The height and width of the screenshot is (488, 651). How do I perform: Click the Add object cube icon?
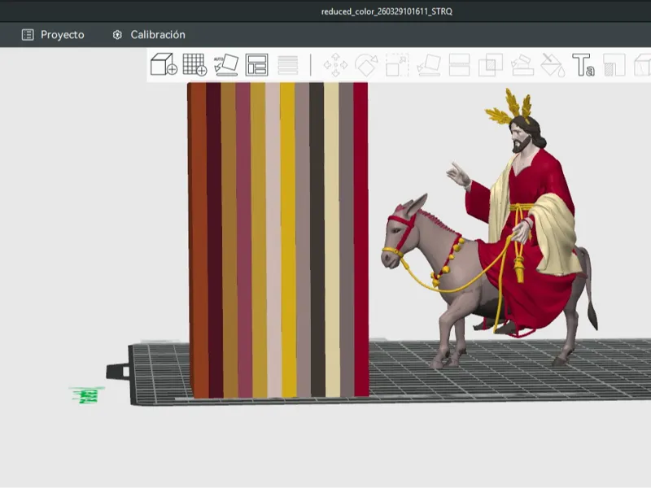coord(164,64)
